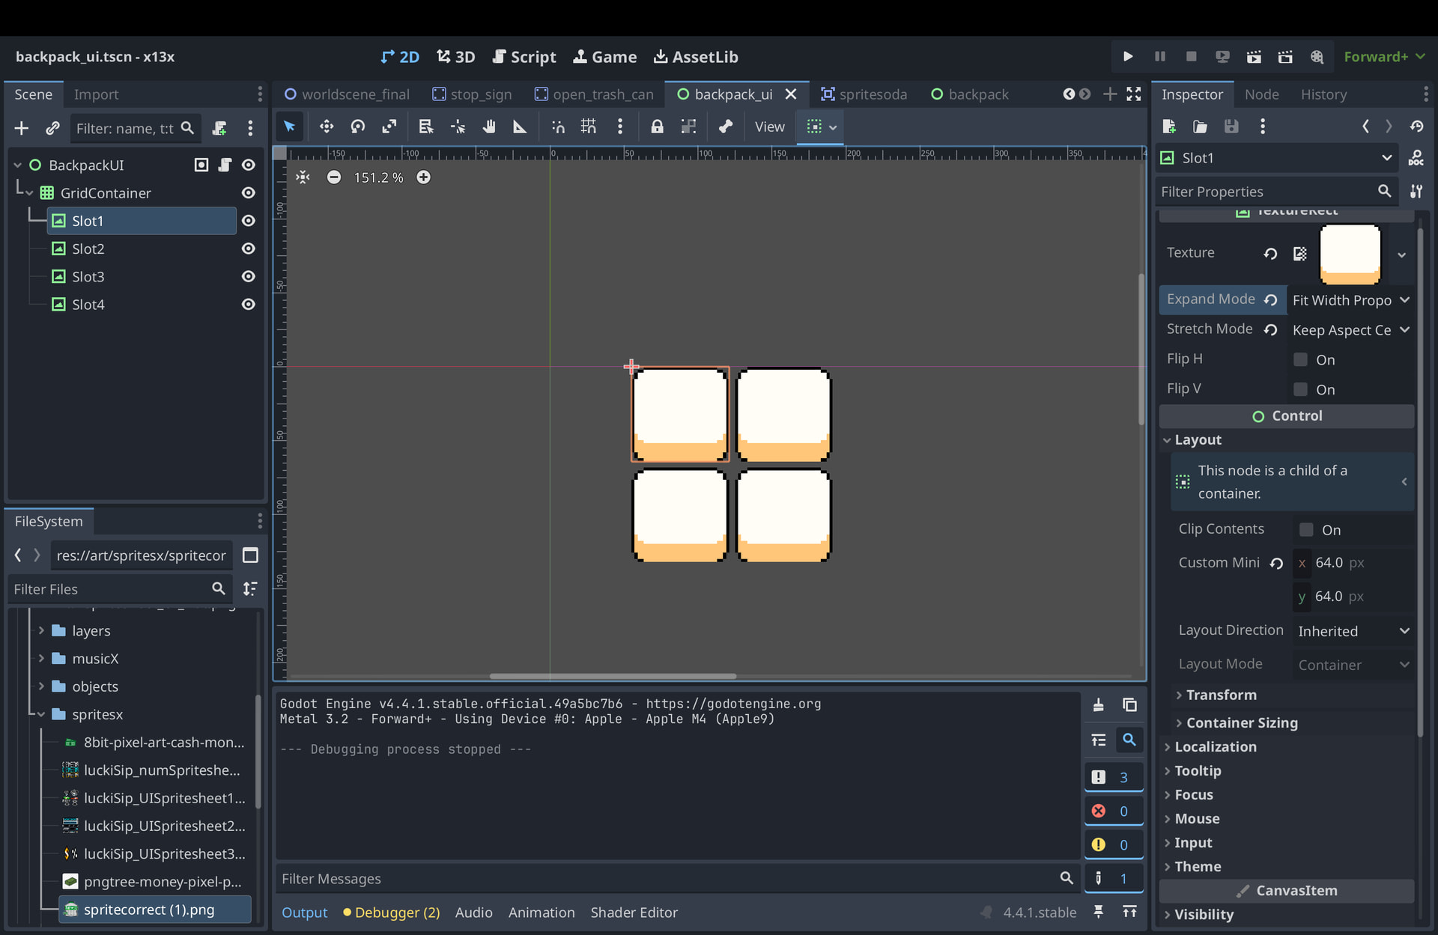Switch to the Script workspace
The image size is (1438, 935).
(x=524, y=57)
